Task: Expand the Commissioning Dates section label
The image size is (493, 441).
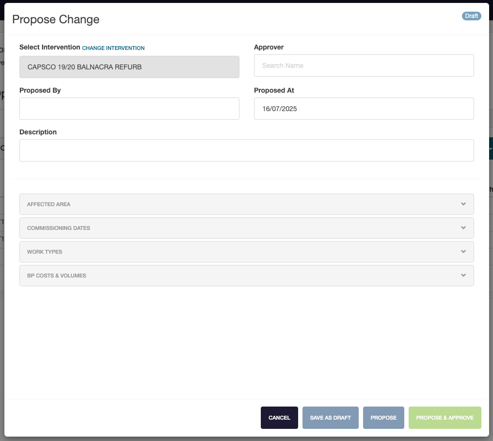Action: coord(59,228)
